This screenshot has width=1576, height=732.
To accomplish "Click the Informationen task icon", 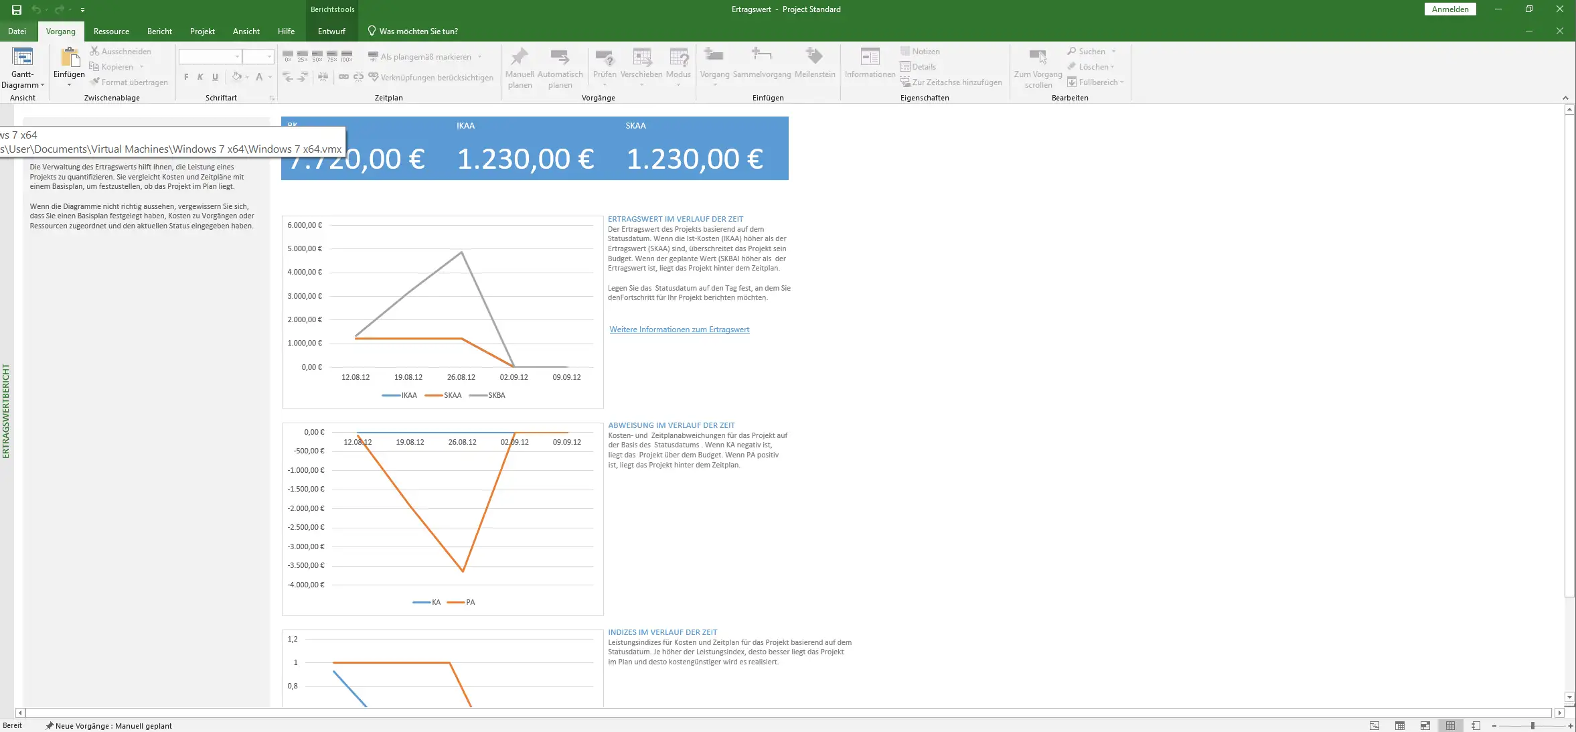I will (x=870, y=58).
